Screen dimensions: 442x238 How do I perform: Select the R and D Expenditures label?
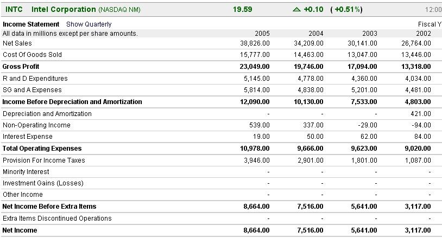point(35,79)
